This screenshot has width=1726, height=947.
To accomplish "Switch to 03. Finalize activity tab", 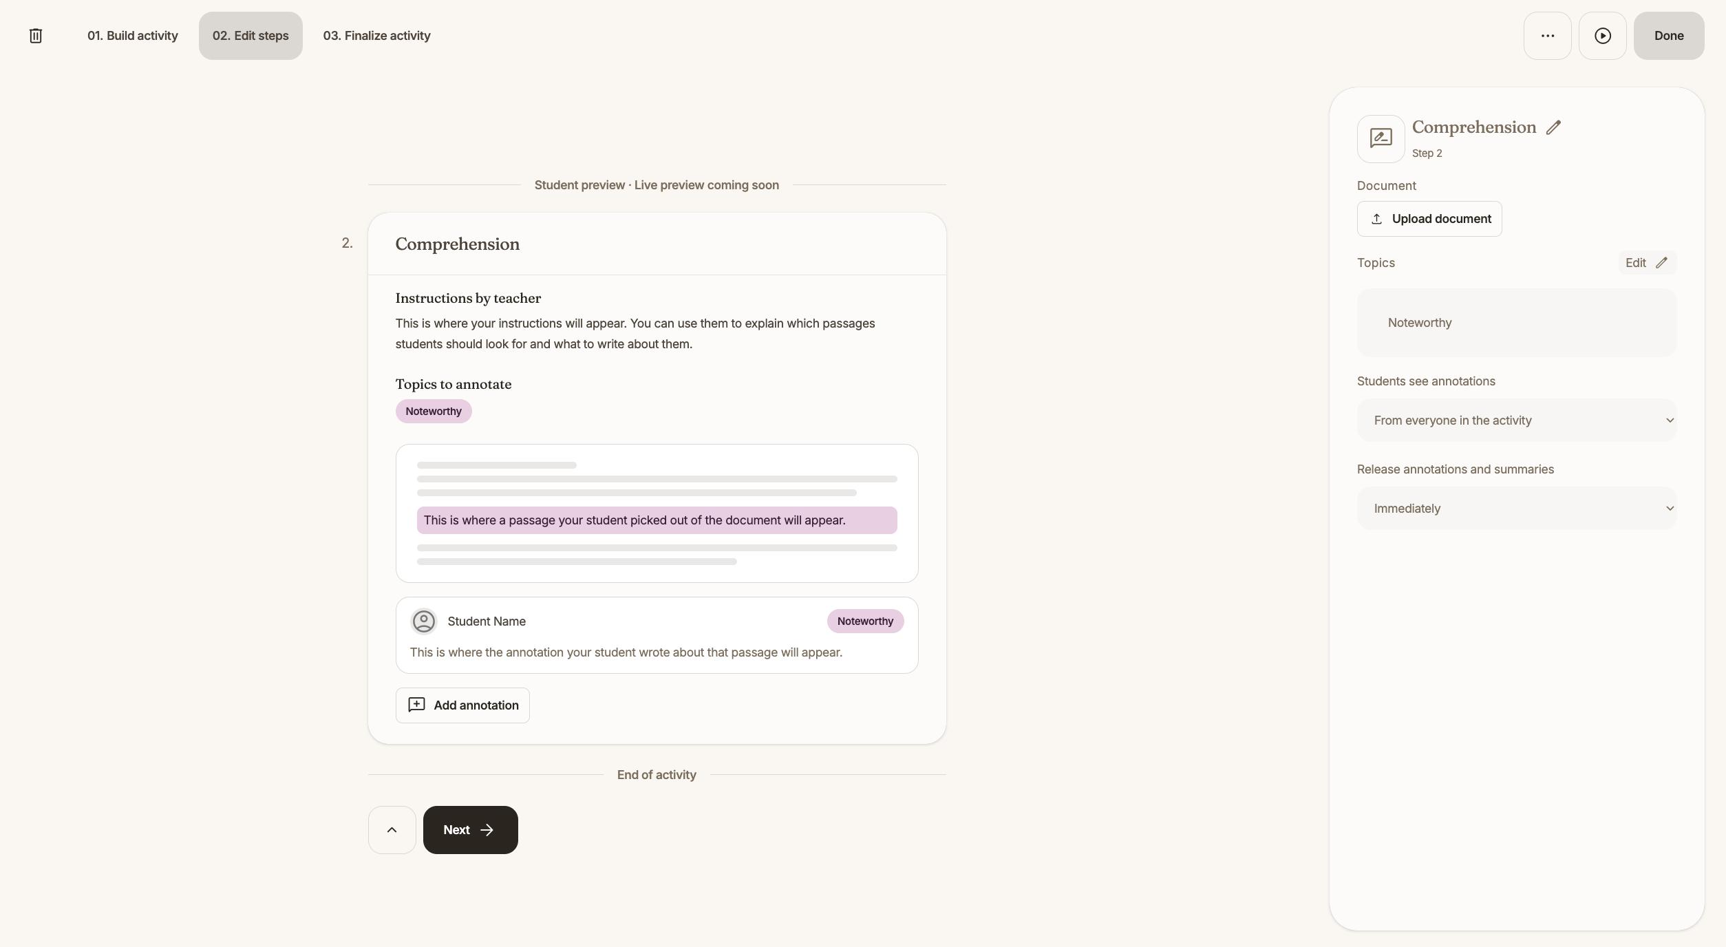I will coord(376,36).
